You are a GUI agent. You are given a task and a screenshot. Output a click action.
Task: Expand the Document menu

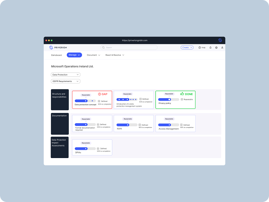[93, 55]
